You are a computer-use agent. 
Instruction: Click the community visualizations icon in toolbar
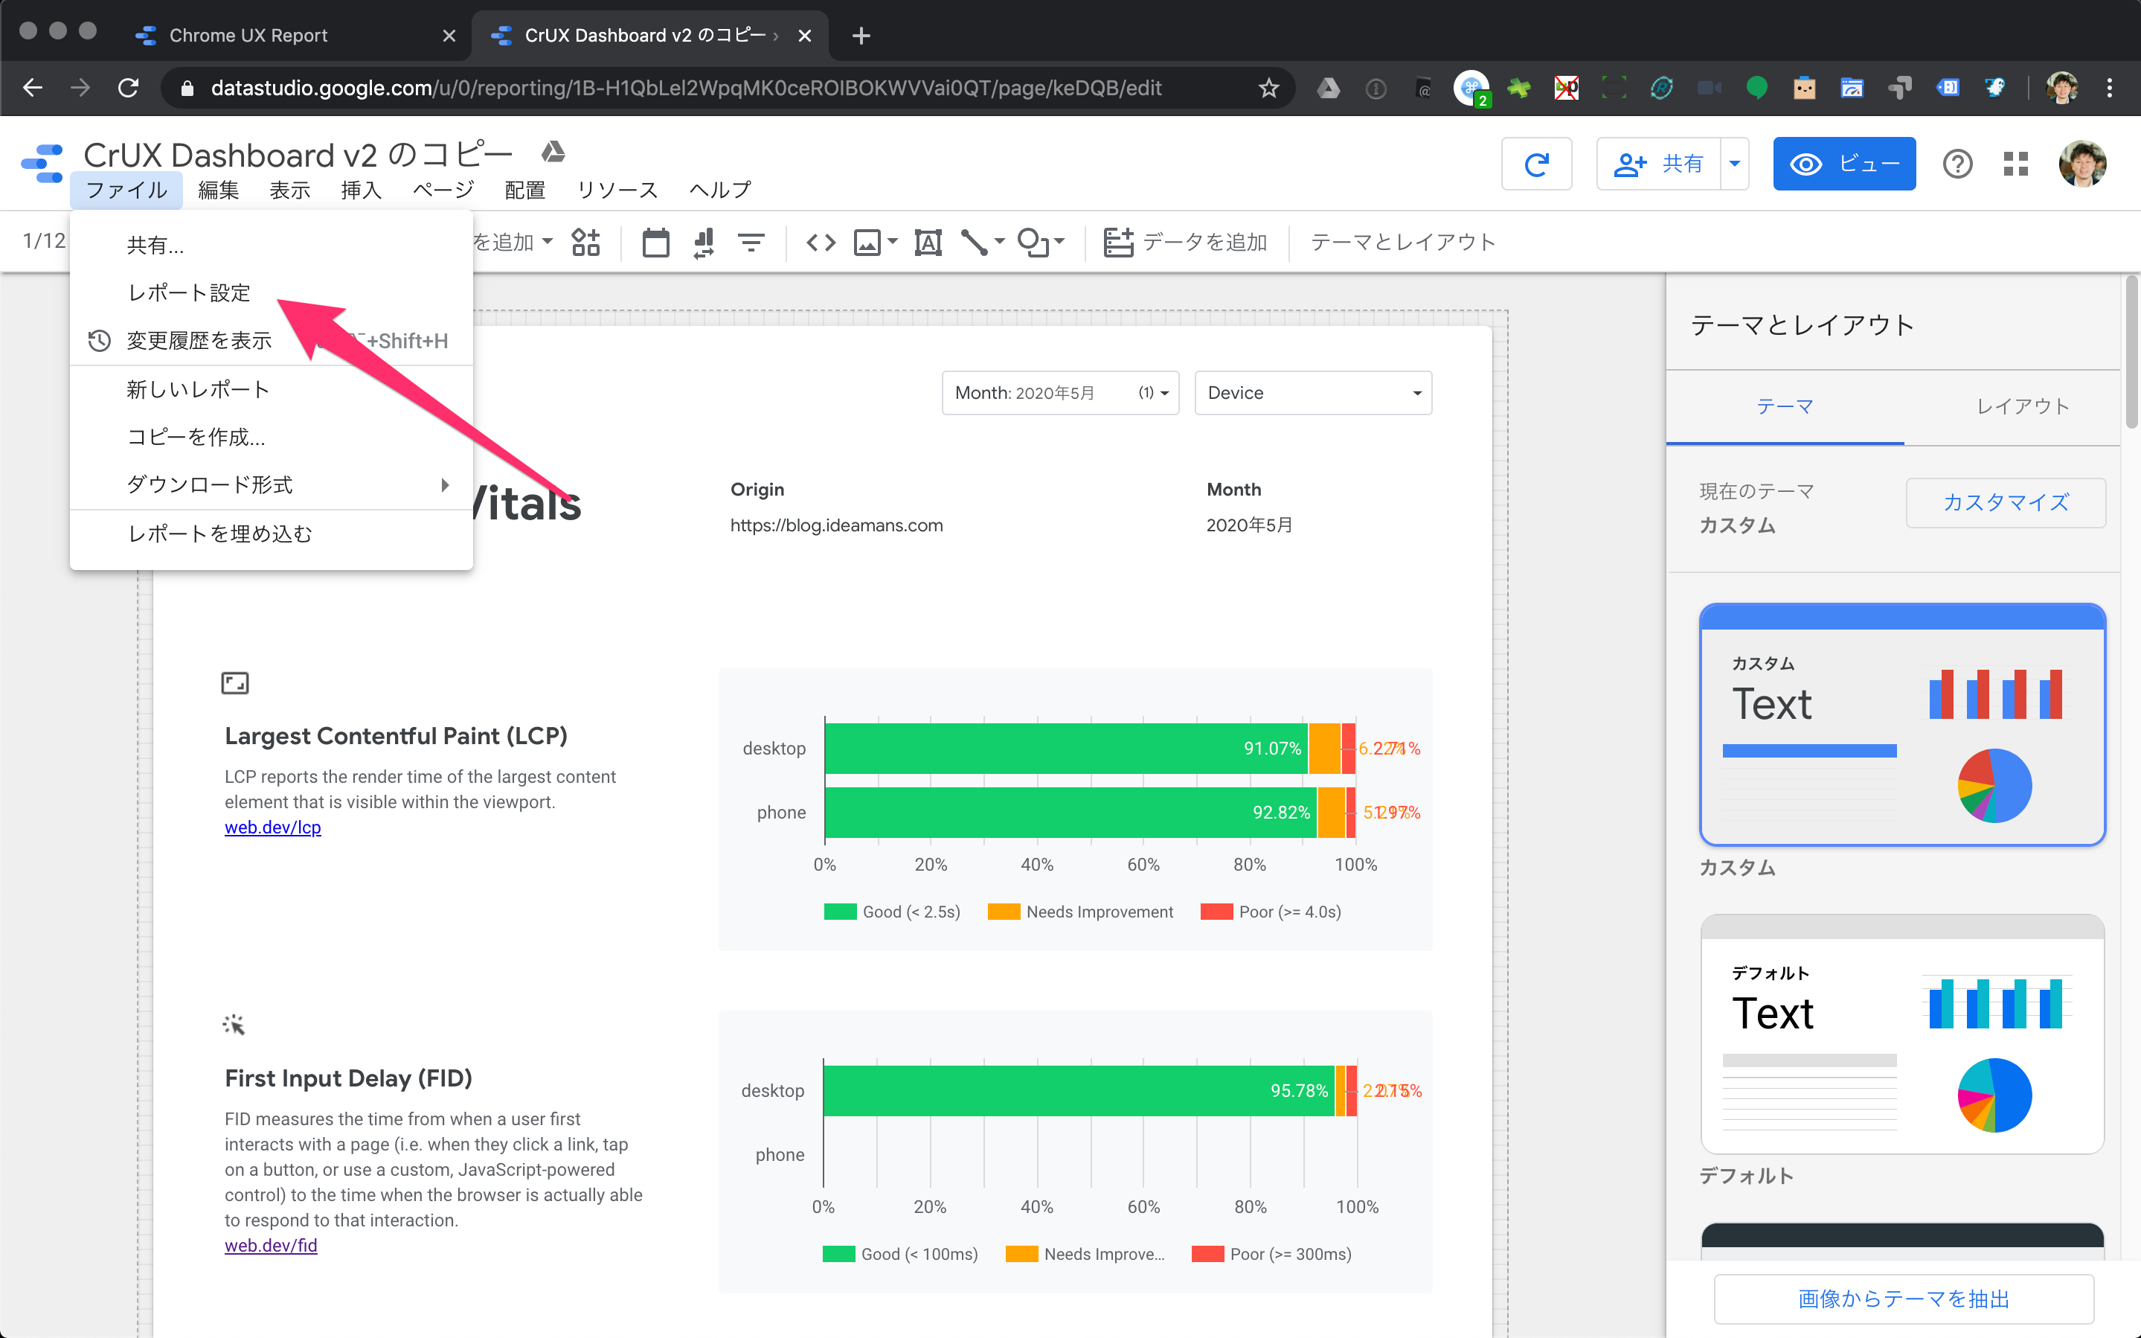(585, 242)
